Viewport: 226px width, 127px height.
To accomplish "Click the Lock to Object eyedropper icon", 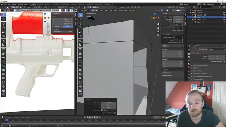I will [182, 37].
